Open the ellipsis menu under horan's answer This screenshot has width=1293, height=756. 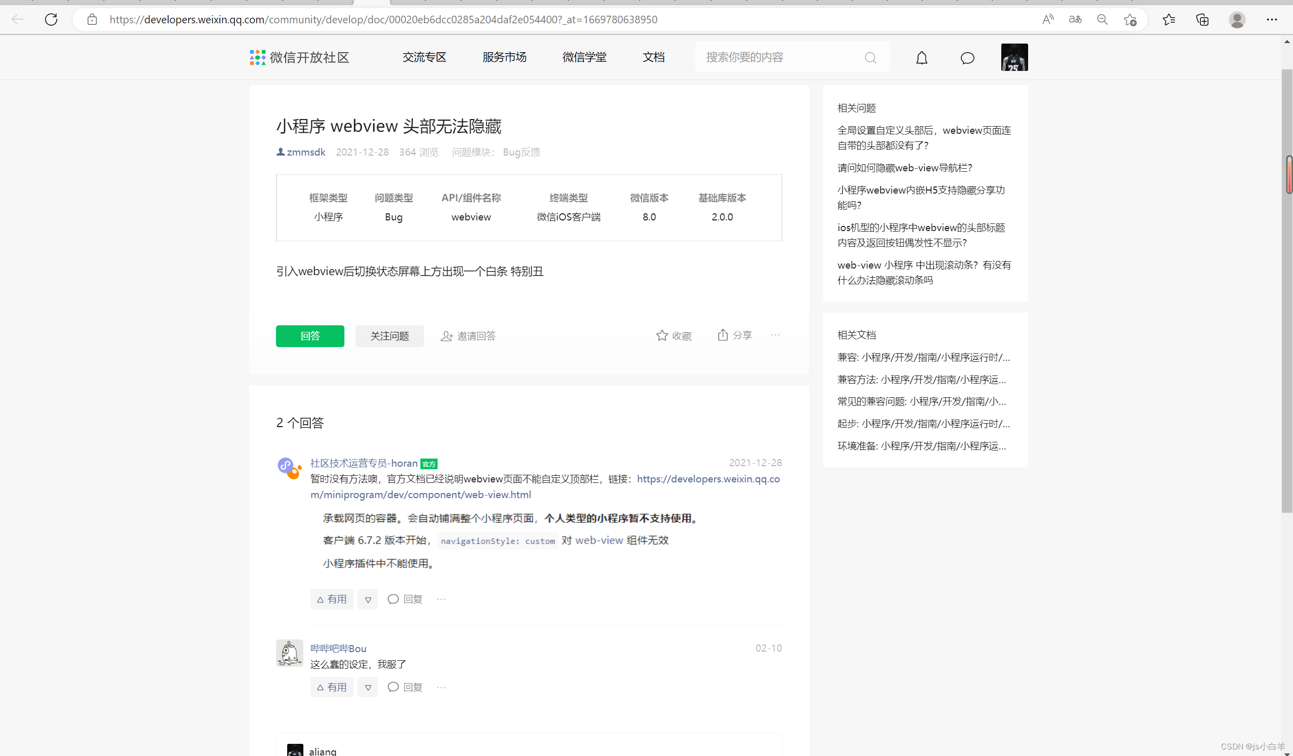[440, 599]
